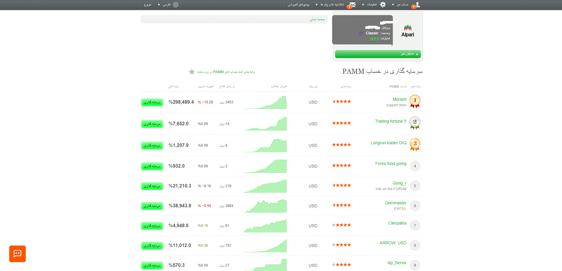Click the invest button in .Cleopatra row
The width and height of the screenshot is (562, 271).
152,226
